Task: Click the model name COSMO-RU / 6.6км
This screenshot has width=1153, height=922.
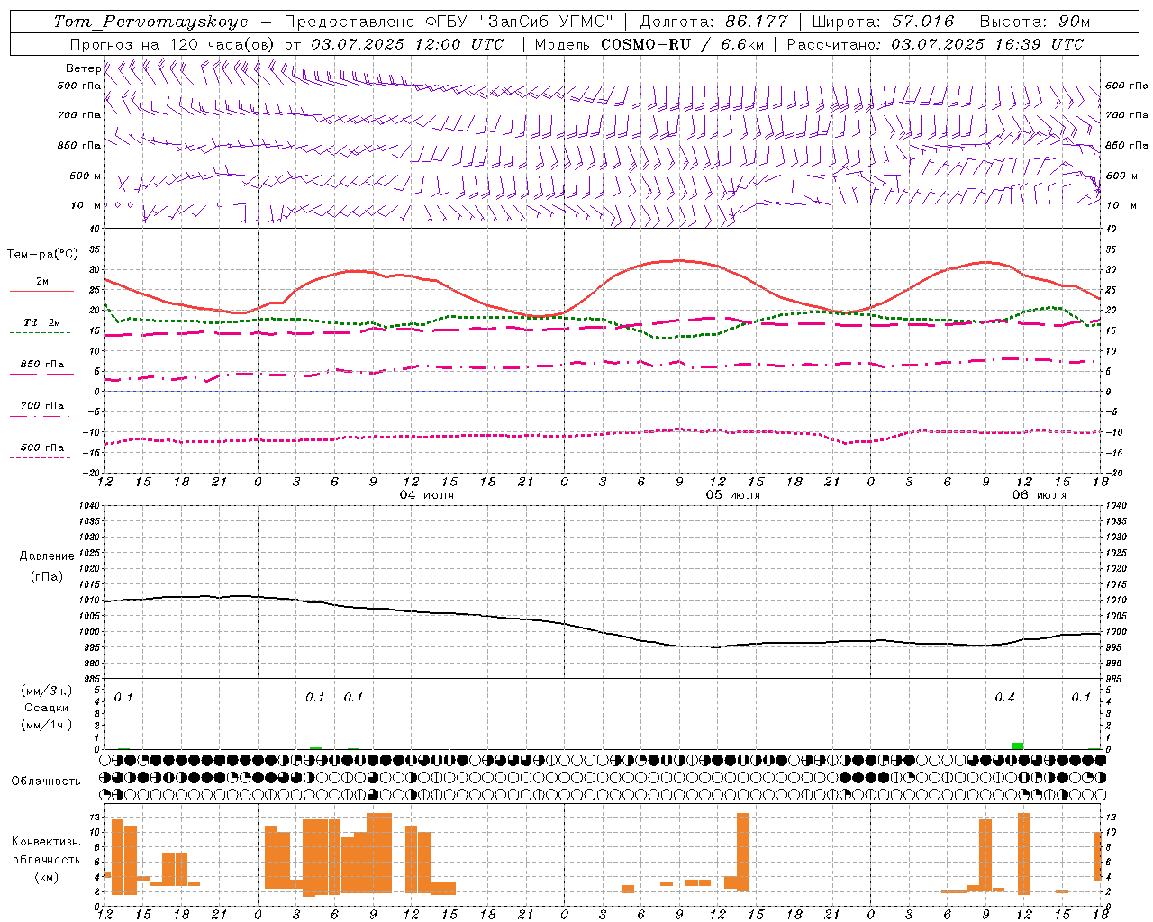Action: (682, 44)
